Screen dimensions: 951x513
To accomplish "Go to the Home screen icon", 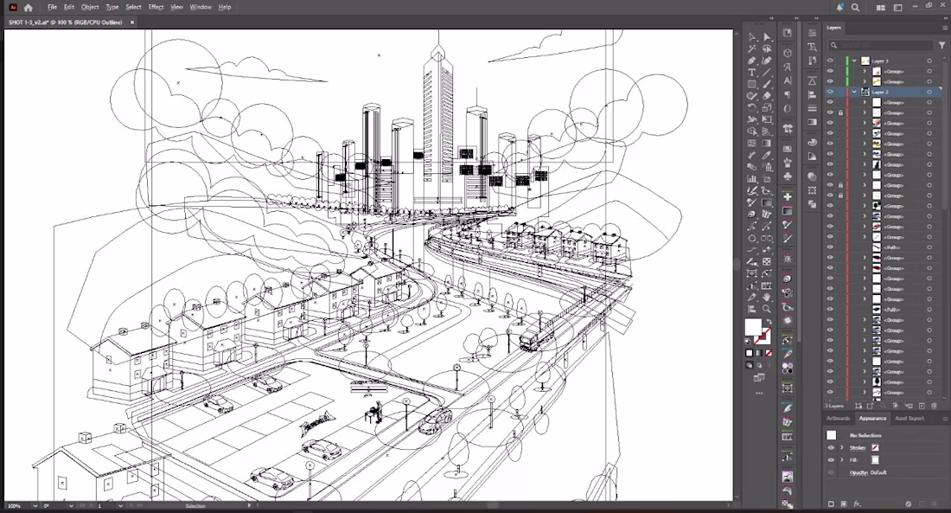I will (x=28, y=7).
